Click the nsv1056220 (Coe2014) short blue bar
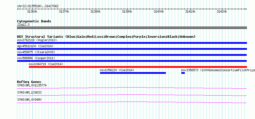 (x=133, y=73)
